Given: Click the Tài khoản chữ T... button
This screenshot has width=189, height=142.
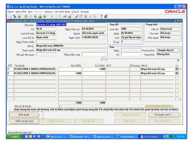Looking at the screenshot, I should (164, 115).
